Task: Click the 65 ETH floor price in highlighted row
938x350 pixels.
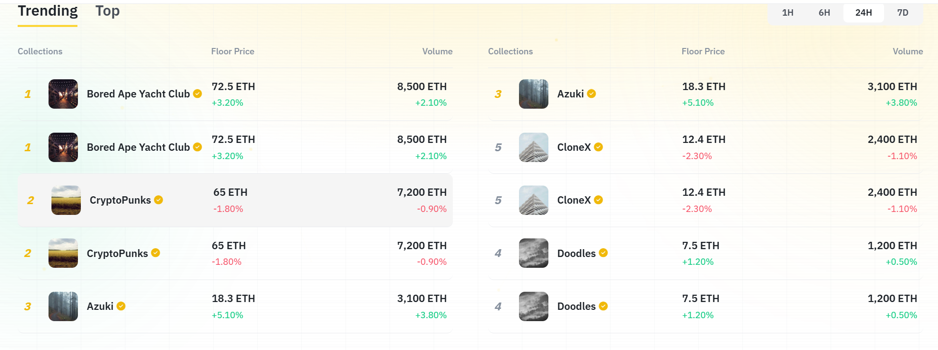Action: click(230, 192)
